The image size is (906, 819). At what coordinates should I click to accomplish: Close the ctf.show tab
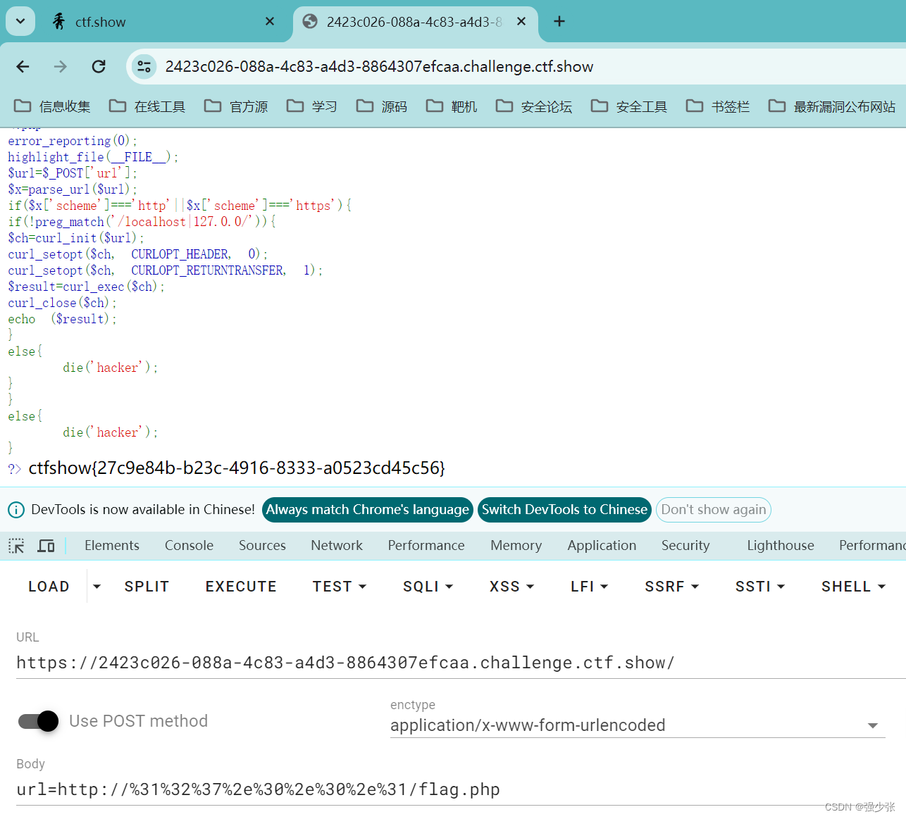pos(270,22)
